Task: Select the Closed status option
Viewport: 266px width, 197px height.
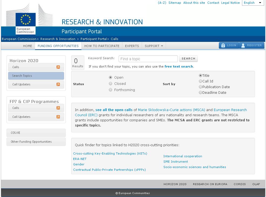Action: click(x=110, y=84)
